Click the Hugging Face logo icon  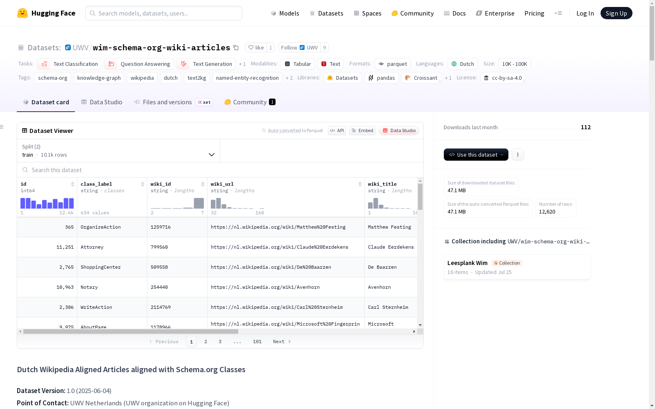pos(23,13)
